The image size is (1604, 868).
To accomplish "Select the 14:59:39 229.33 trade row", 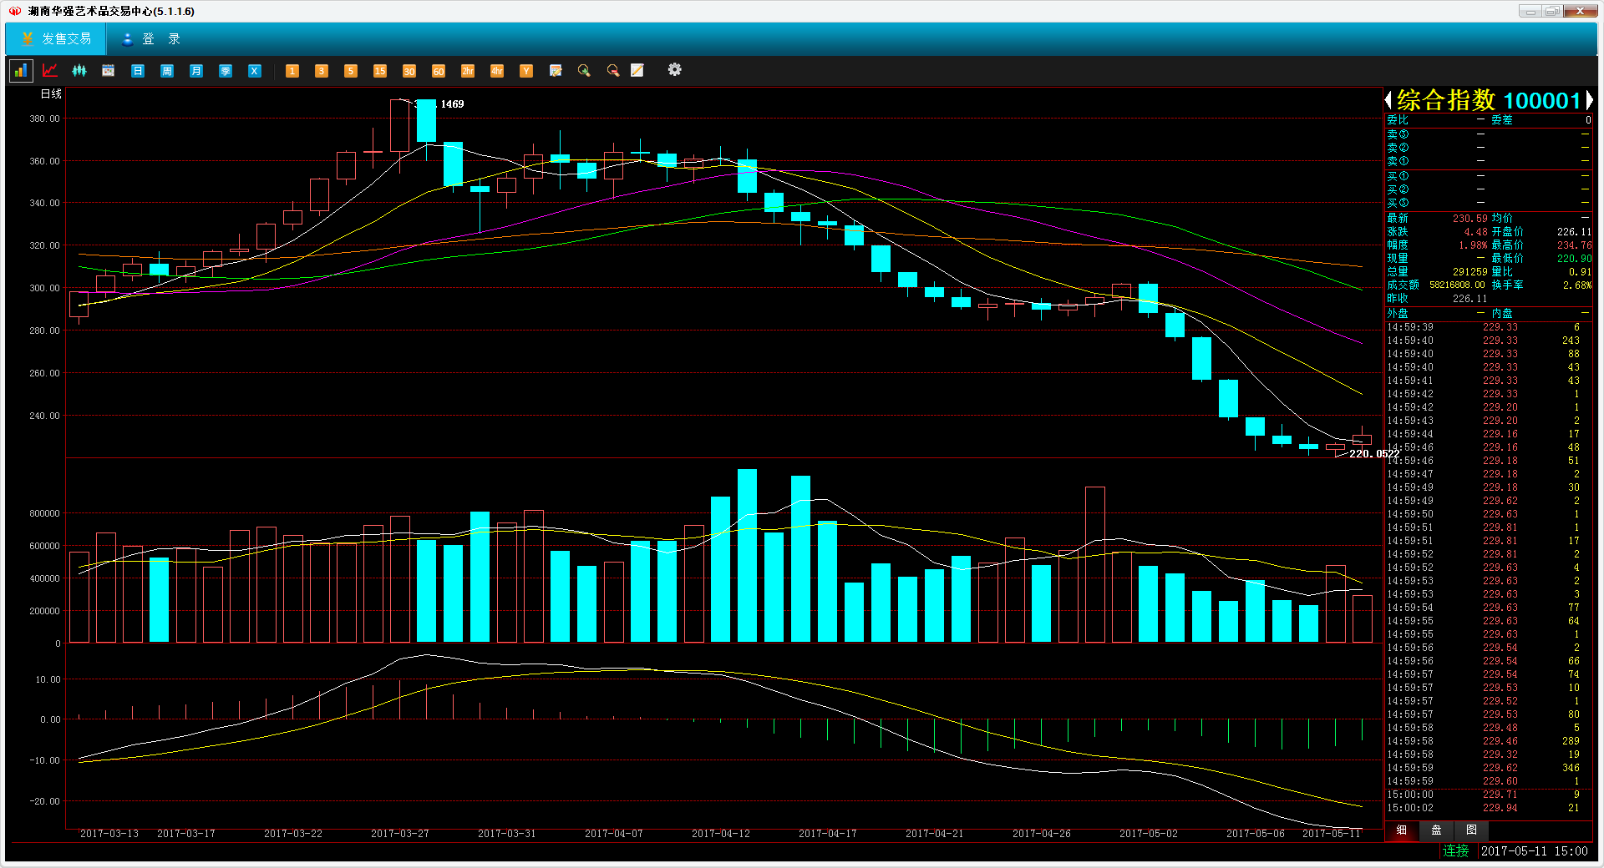I will coord(1489,327).
